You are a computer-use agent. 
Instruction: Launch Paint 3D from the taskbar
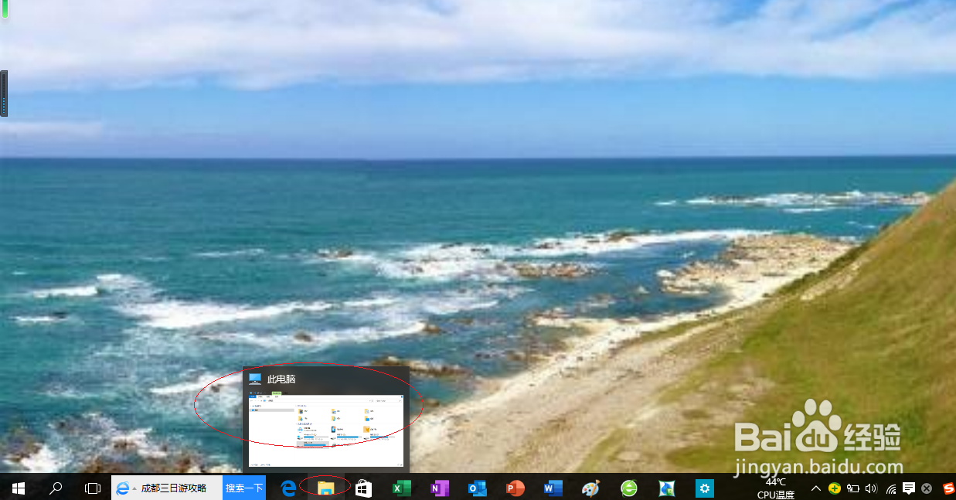pyautogui.click(x=590, y=488)
